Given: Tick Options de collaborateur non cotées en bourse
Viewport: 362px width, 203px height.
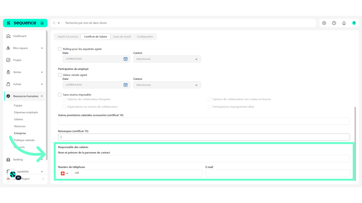Looking at the screenshot, I should [209, 99].
